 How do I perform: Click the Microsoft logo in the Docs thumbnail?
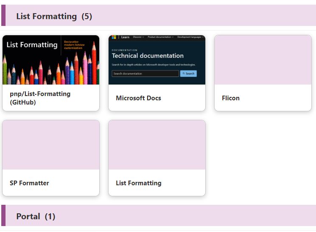[x=114, y=37]
